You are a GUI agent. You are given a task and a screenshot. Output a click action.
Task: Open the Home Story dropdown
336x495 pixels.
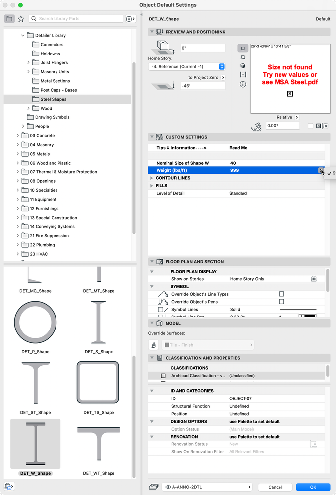point(187,66)
